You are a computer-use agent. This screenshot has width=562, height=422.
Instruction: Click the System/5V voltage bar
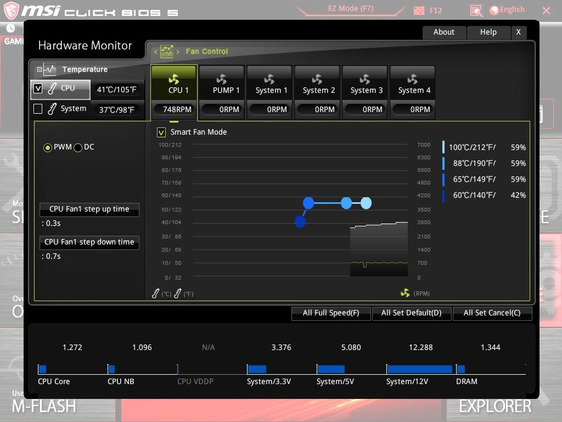coord(331,369)
